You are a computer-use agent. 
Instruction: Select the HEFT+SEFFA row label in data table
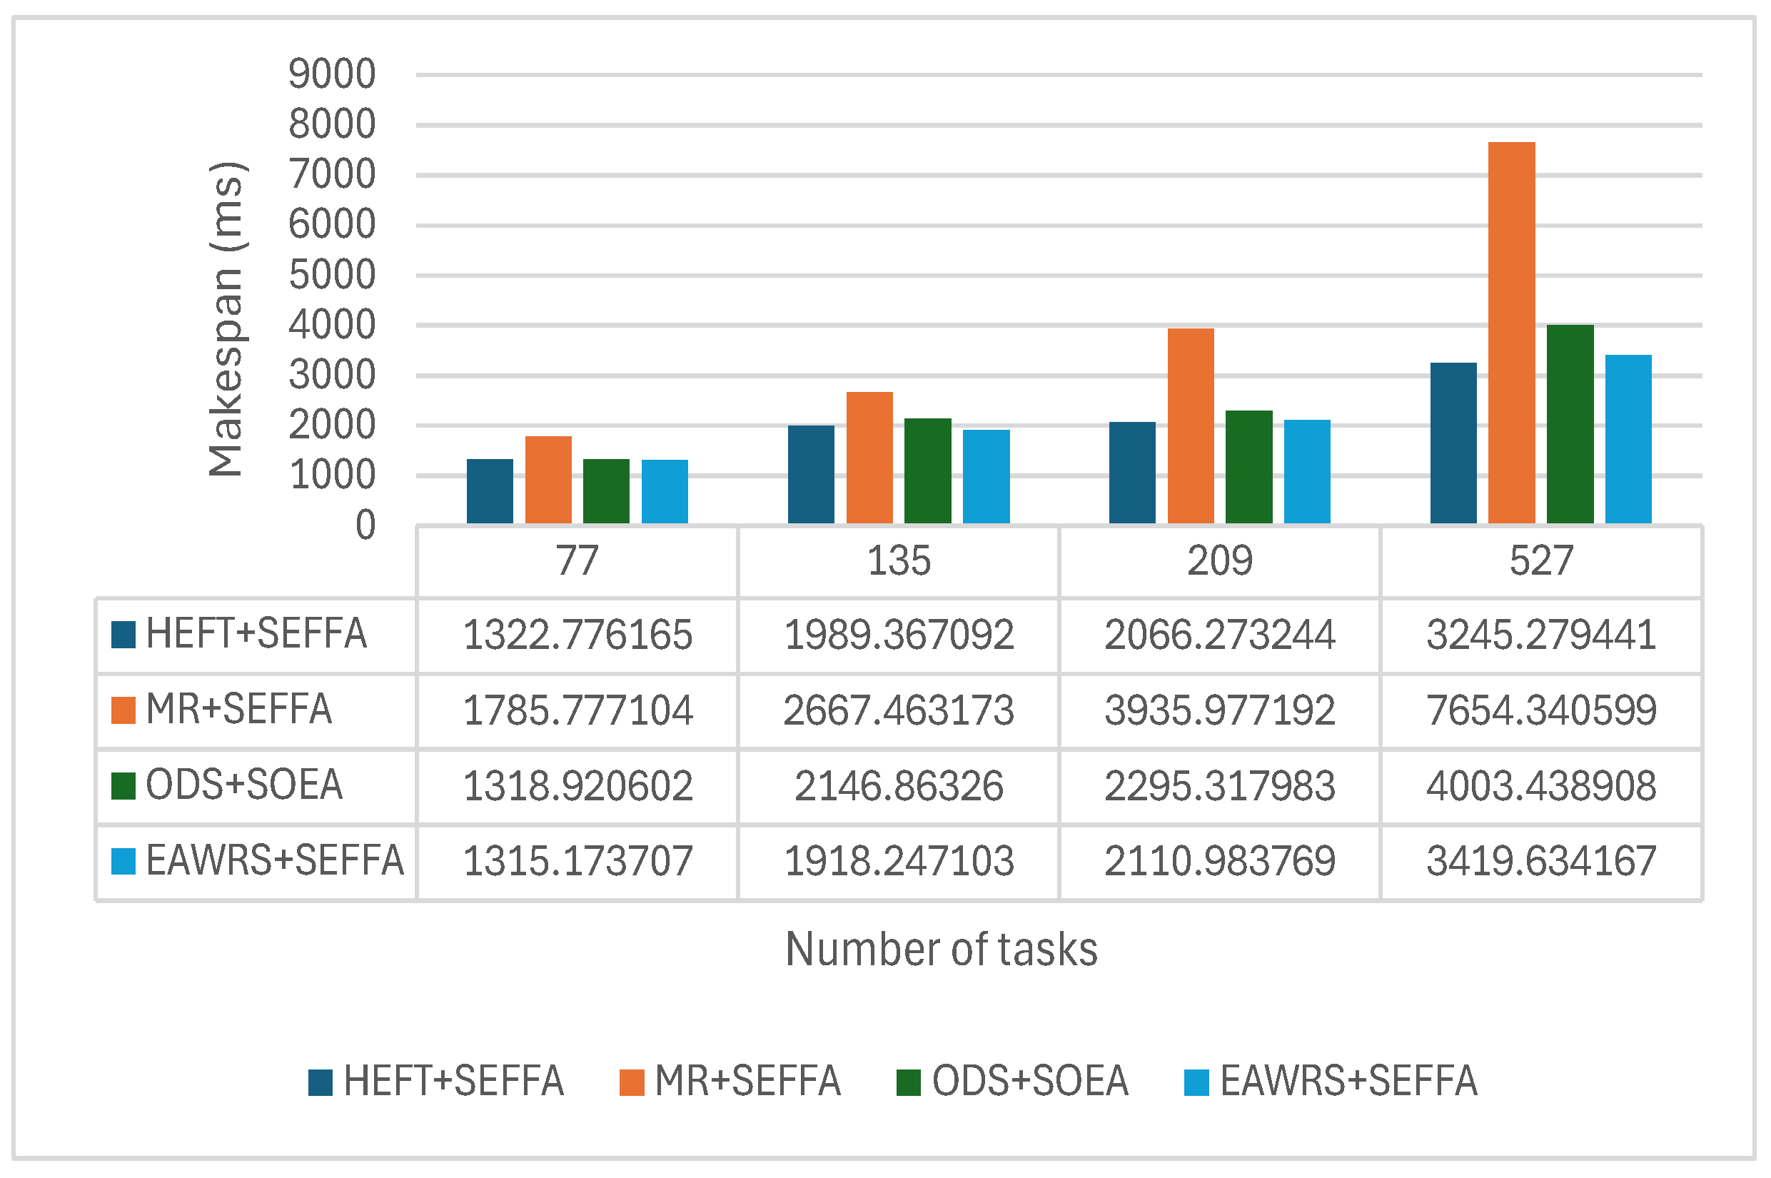click(256, 633)
